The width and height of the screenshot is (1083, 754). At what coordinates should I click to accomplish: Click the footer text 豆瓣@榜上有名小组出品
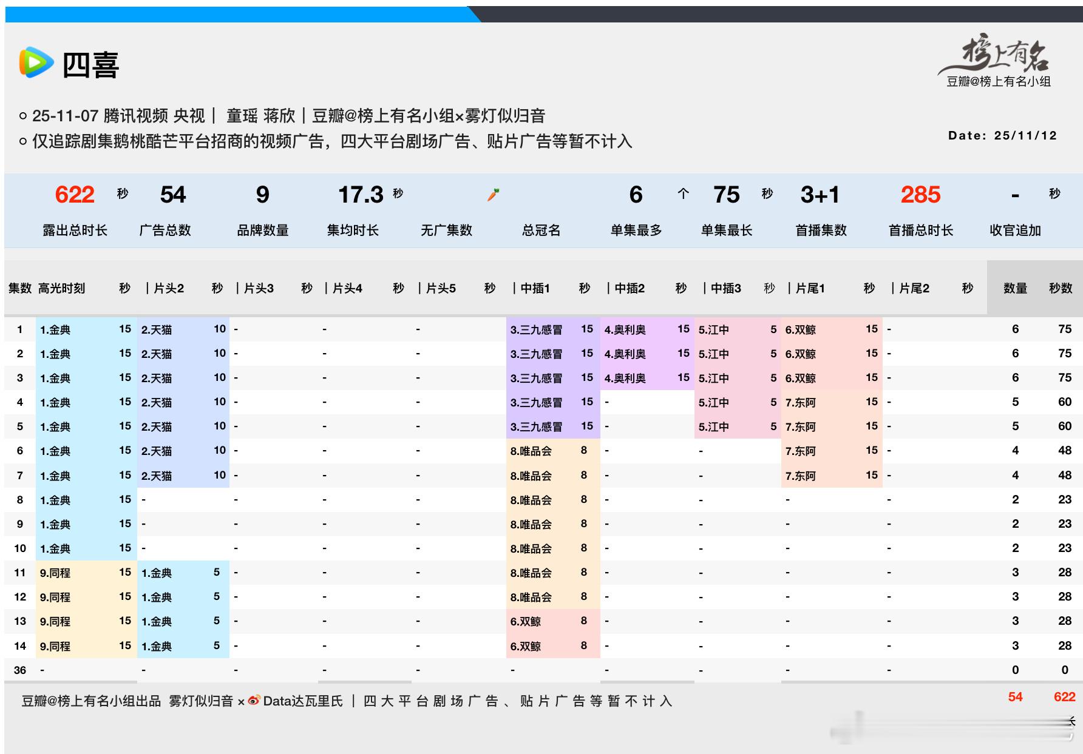tap(91, 701)
